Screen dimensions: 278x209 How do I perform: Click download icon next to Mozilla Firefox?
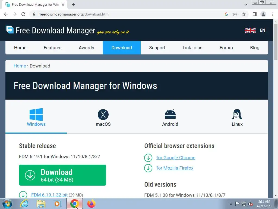pyautogui.click(x=148, y=168)
